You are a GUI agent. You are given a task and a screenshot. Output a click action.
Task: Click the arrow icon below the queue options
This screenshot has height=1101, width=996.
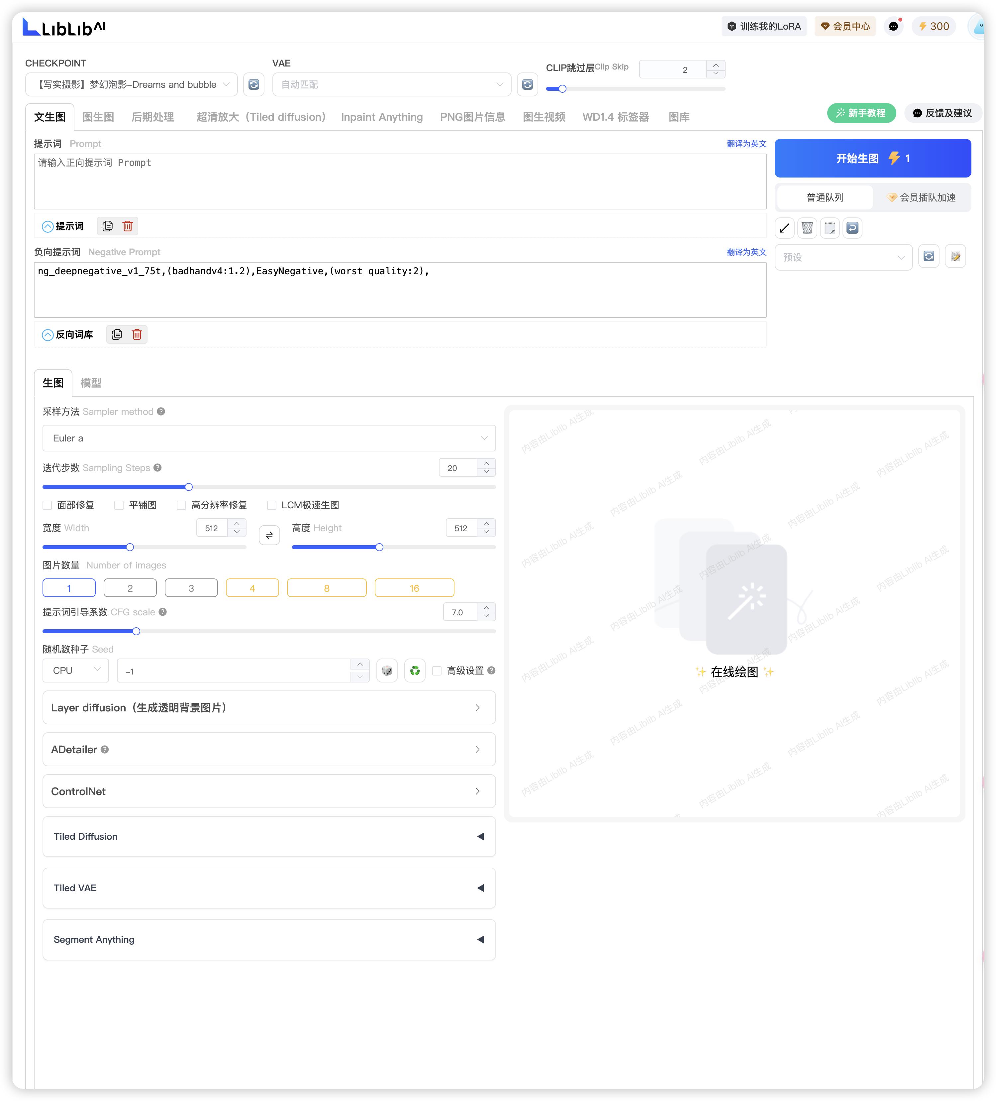pyautogui.click(x=784, y=228)
